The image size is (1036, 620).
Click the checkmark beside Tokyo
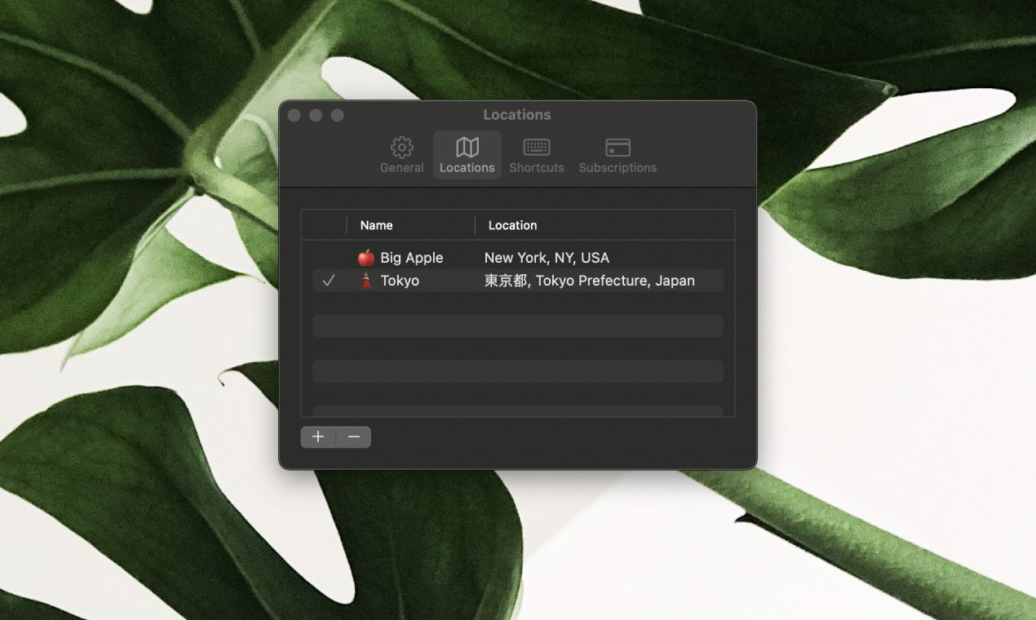329,281
